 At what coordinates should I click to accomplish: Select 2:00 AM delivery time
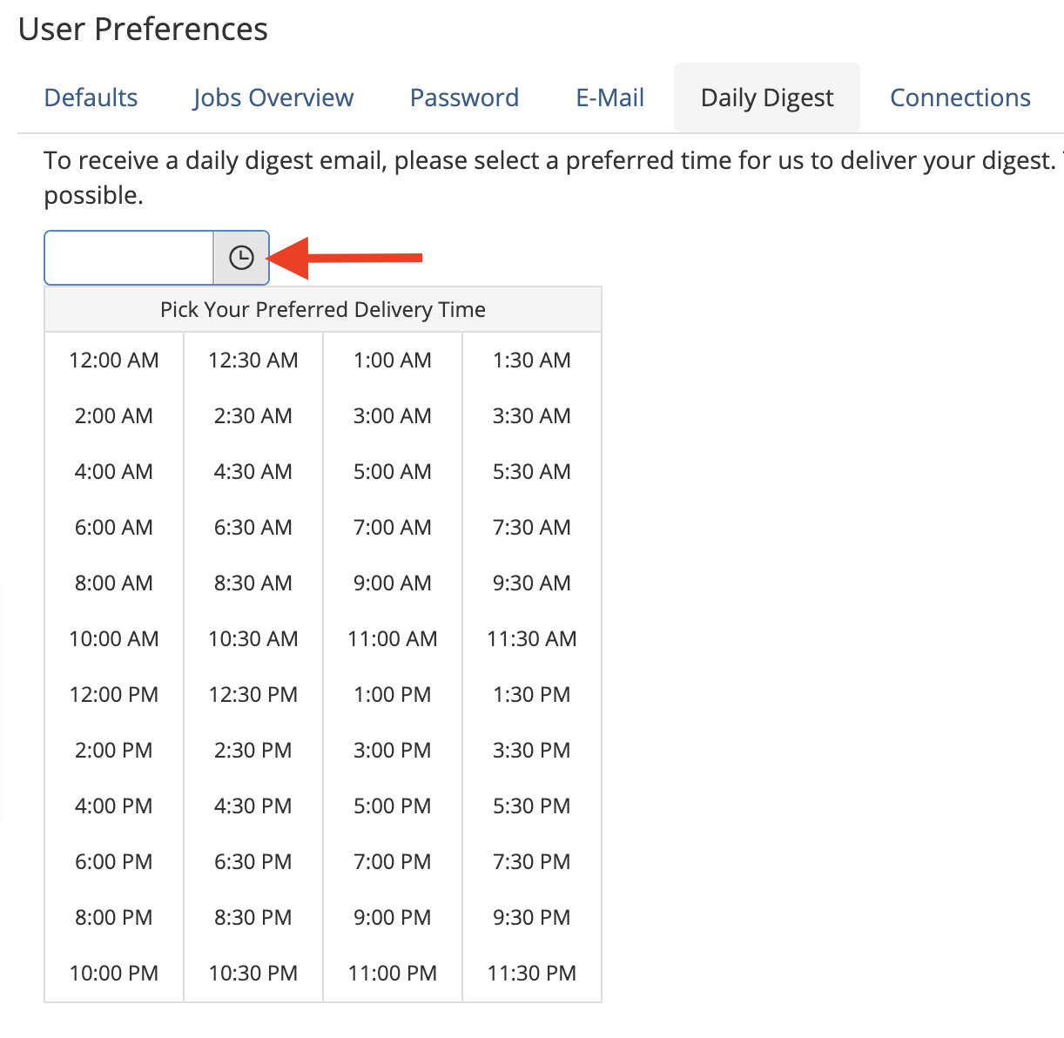[113, 415]
